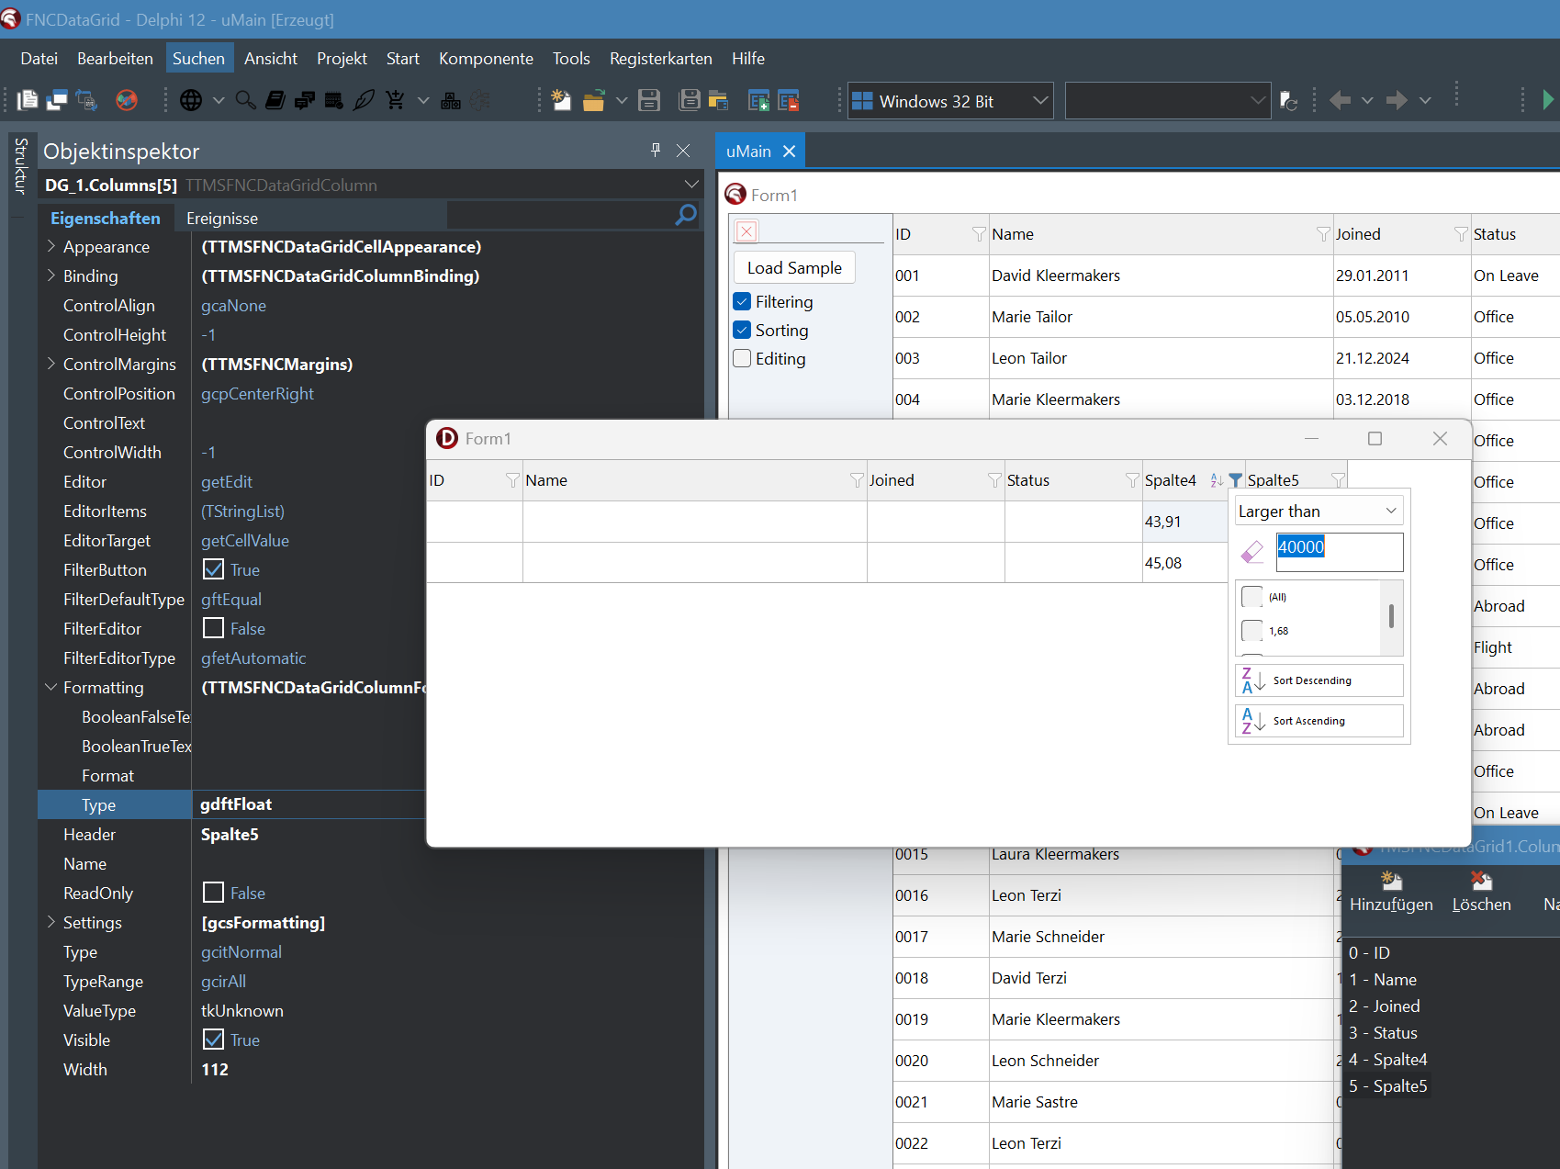Viewport: 1560px width, 1169px height.
Task: Expand the Binding property node
Action: point(51,275)
